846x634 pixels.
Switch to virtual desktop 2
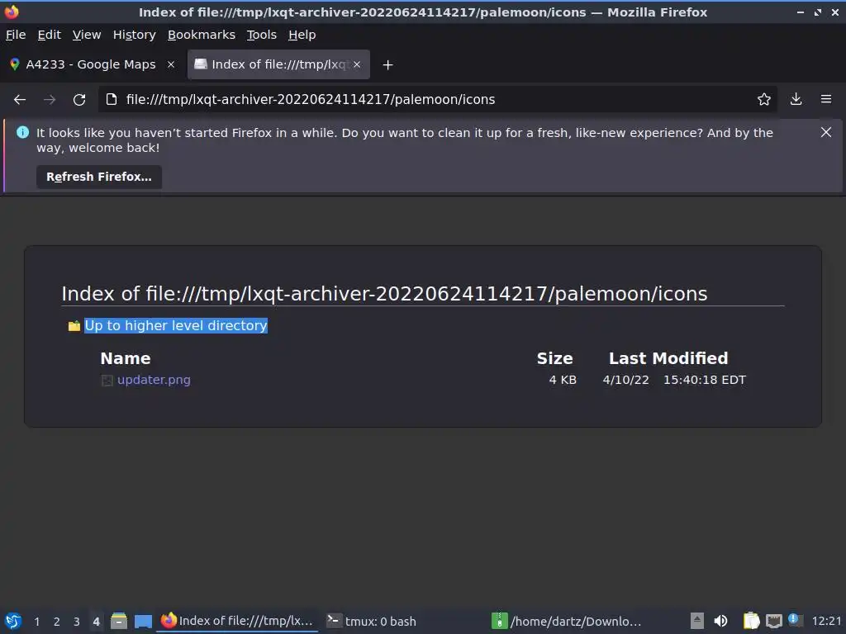pos(57,622)
